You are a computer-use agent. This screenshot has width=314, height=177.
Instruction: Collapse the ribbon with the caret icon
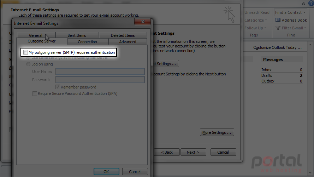tap(304, 4)
